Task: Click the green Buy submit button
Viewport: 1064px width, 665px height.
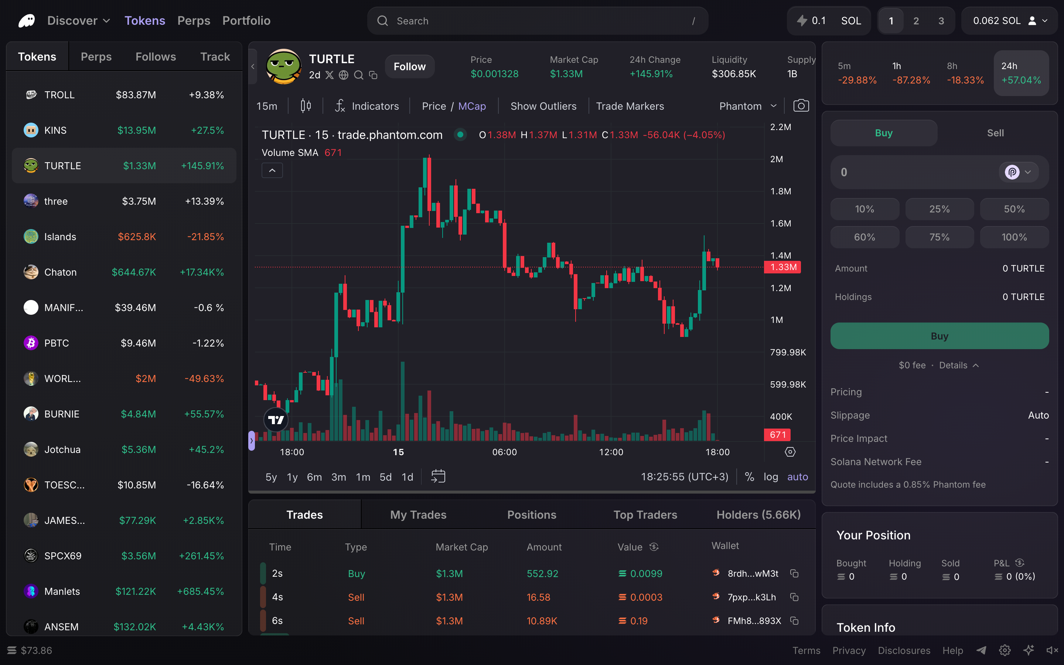Action: (x=939, y=336)
